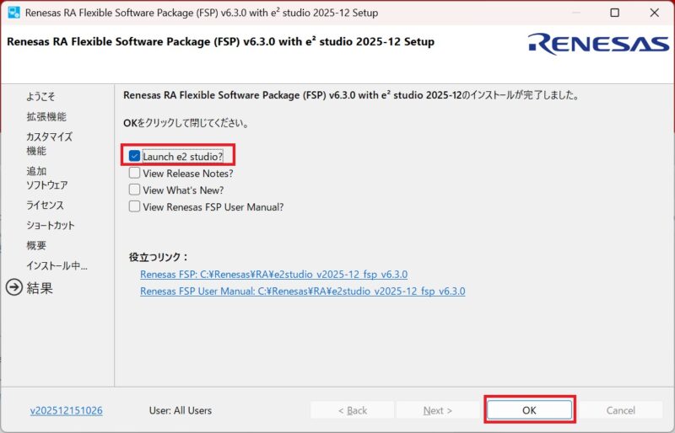Select the ライセンス step in sidebar
The image size is (675, 433).
click(45, 205)
